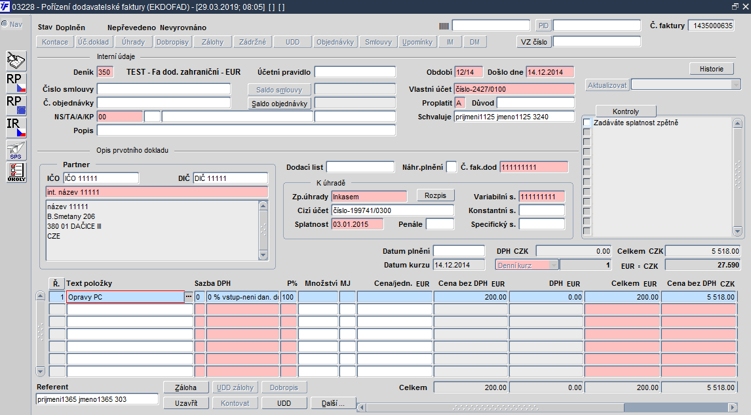Image resolution: width=751 pixels, height=415 pixels.
Task: Click the IR sidebar icon
Action: (x=16, y=128)
